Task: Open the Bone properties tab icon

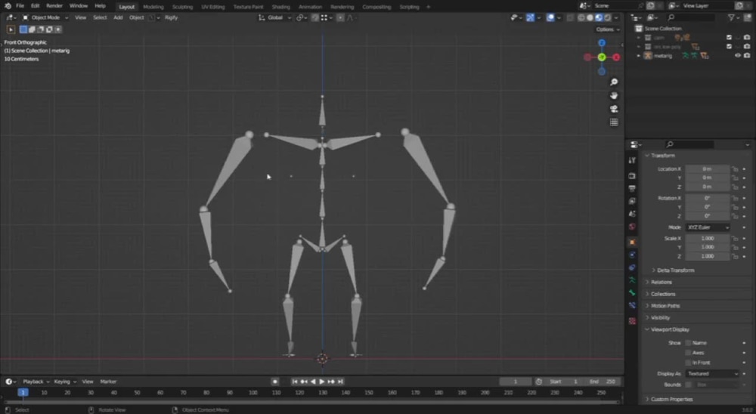Action: coord(632,292)
